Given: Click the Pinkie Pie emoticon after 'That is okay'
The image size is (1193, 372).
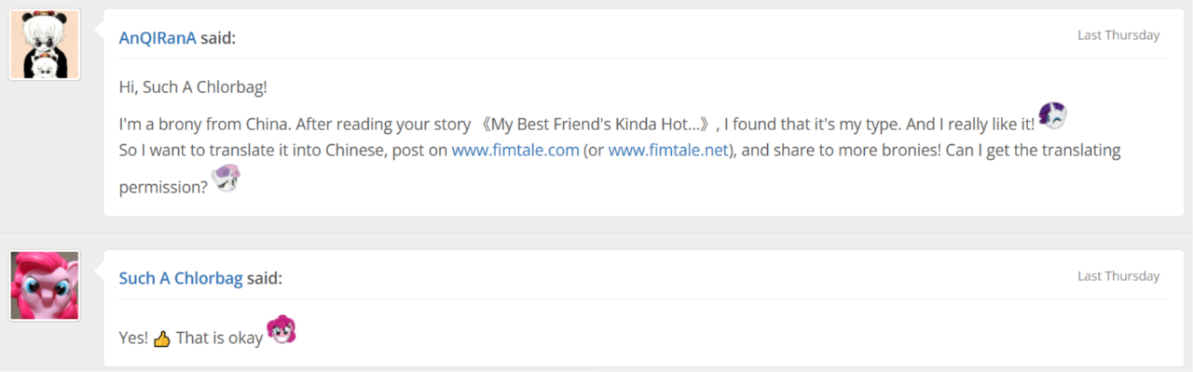Looking at the screenshot, I should pos(281,329).
